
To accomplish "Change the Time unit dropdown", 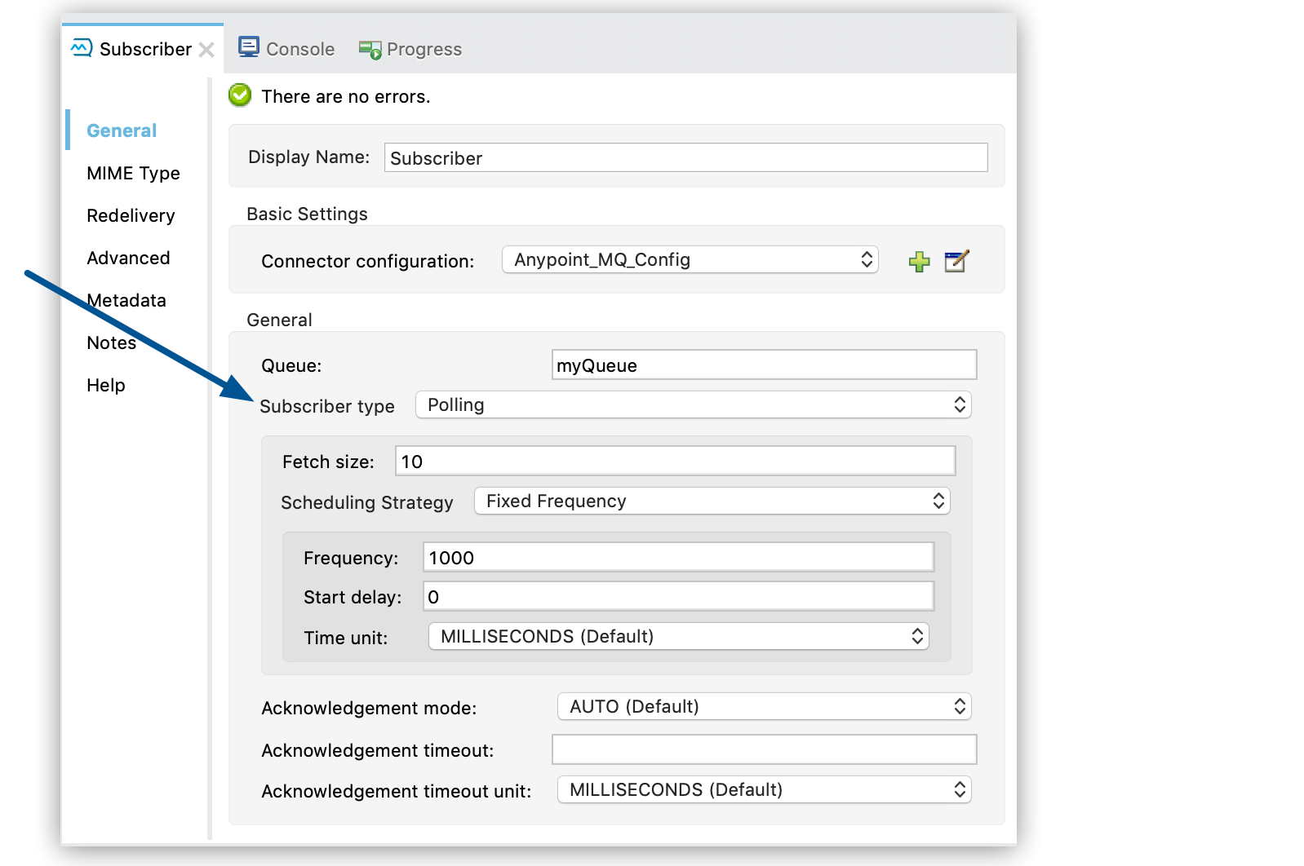I will point(678,637).
